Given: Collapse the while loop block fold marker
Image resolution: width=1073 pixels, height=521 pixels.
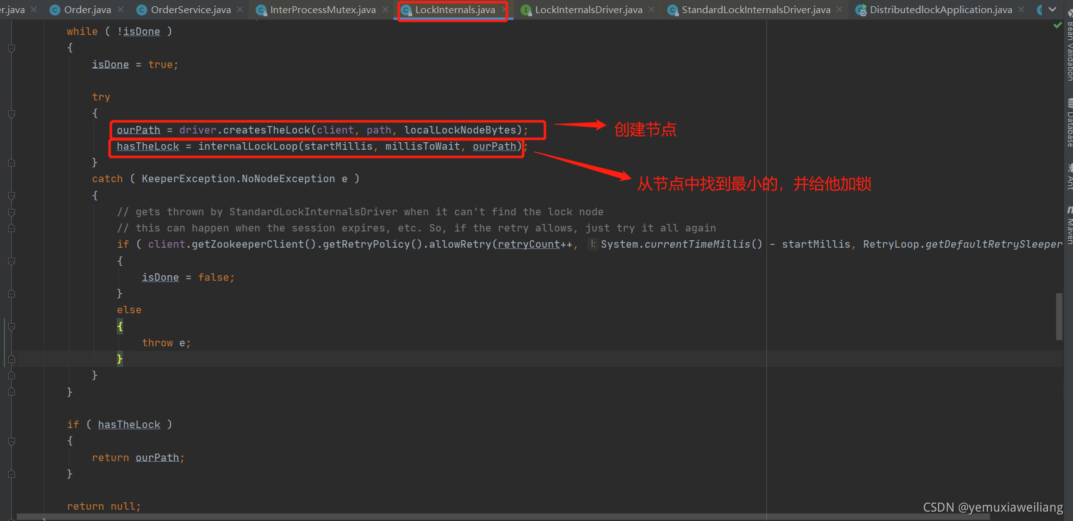Looking at the screenshot, I should click(x=11, y=48).
